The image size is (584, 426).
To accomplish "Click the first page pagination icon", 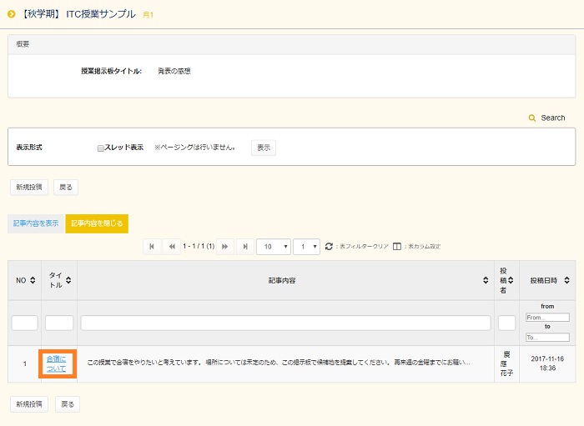I will [152, 247].
